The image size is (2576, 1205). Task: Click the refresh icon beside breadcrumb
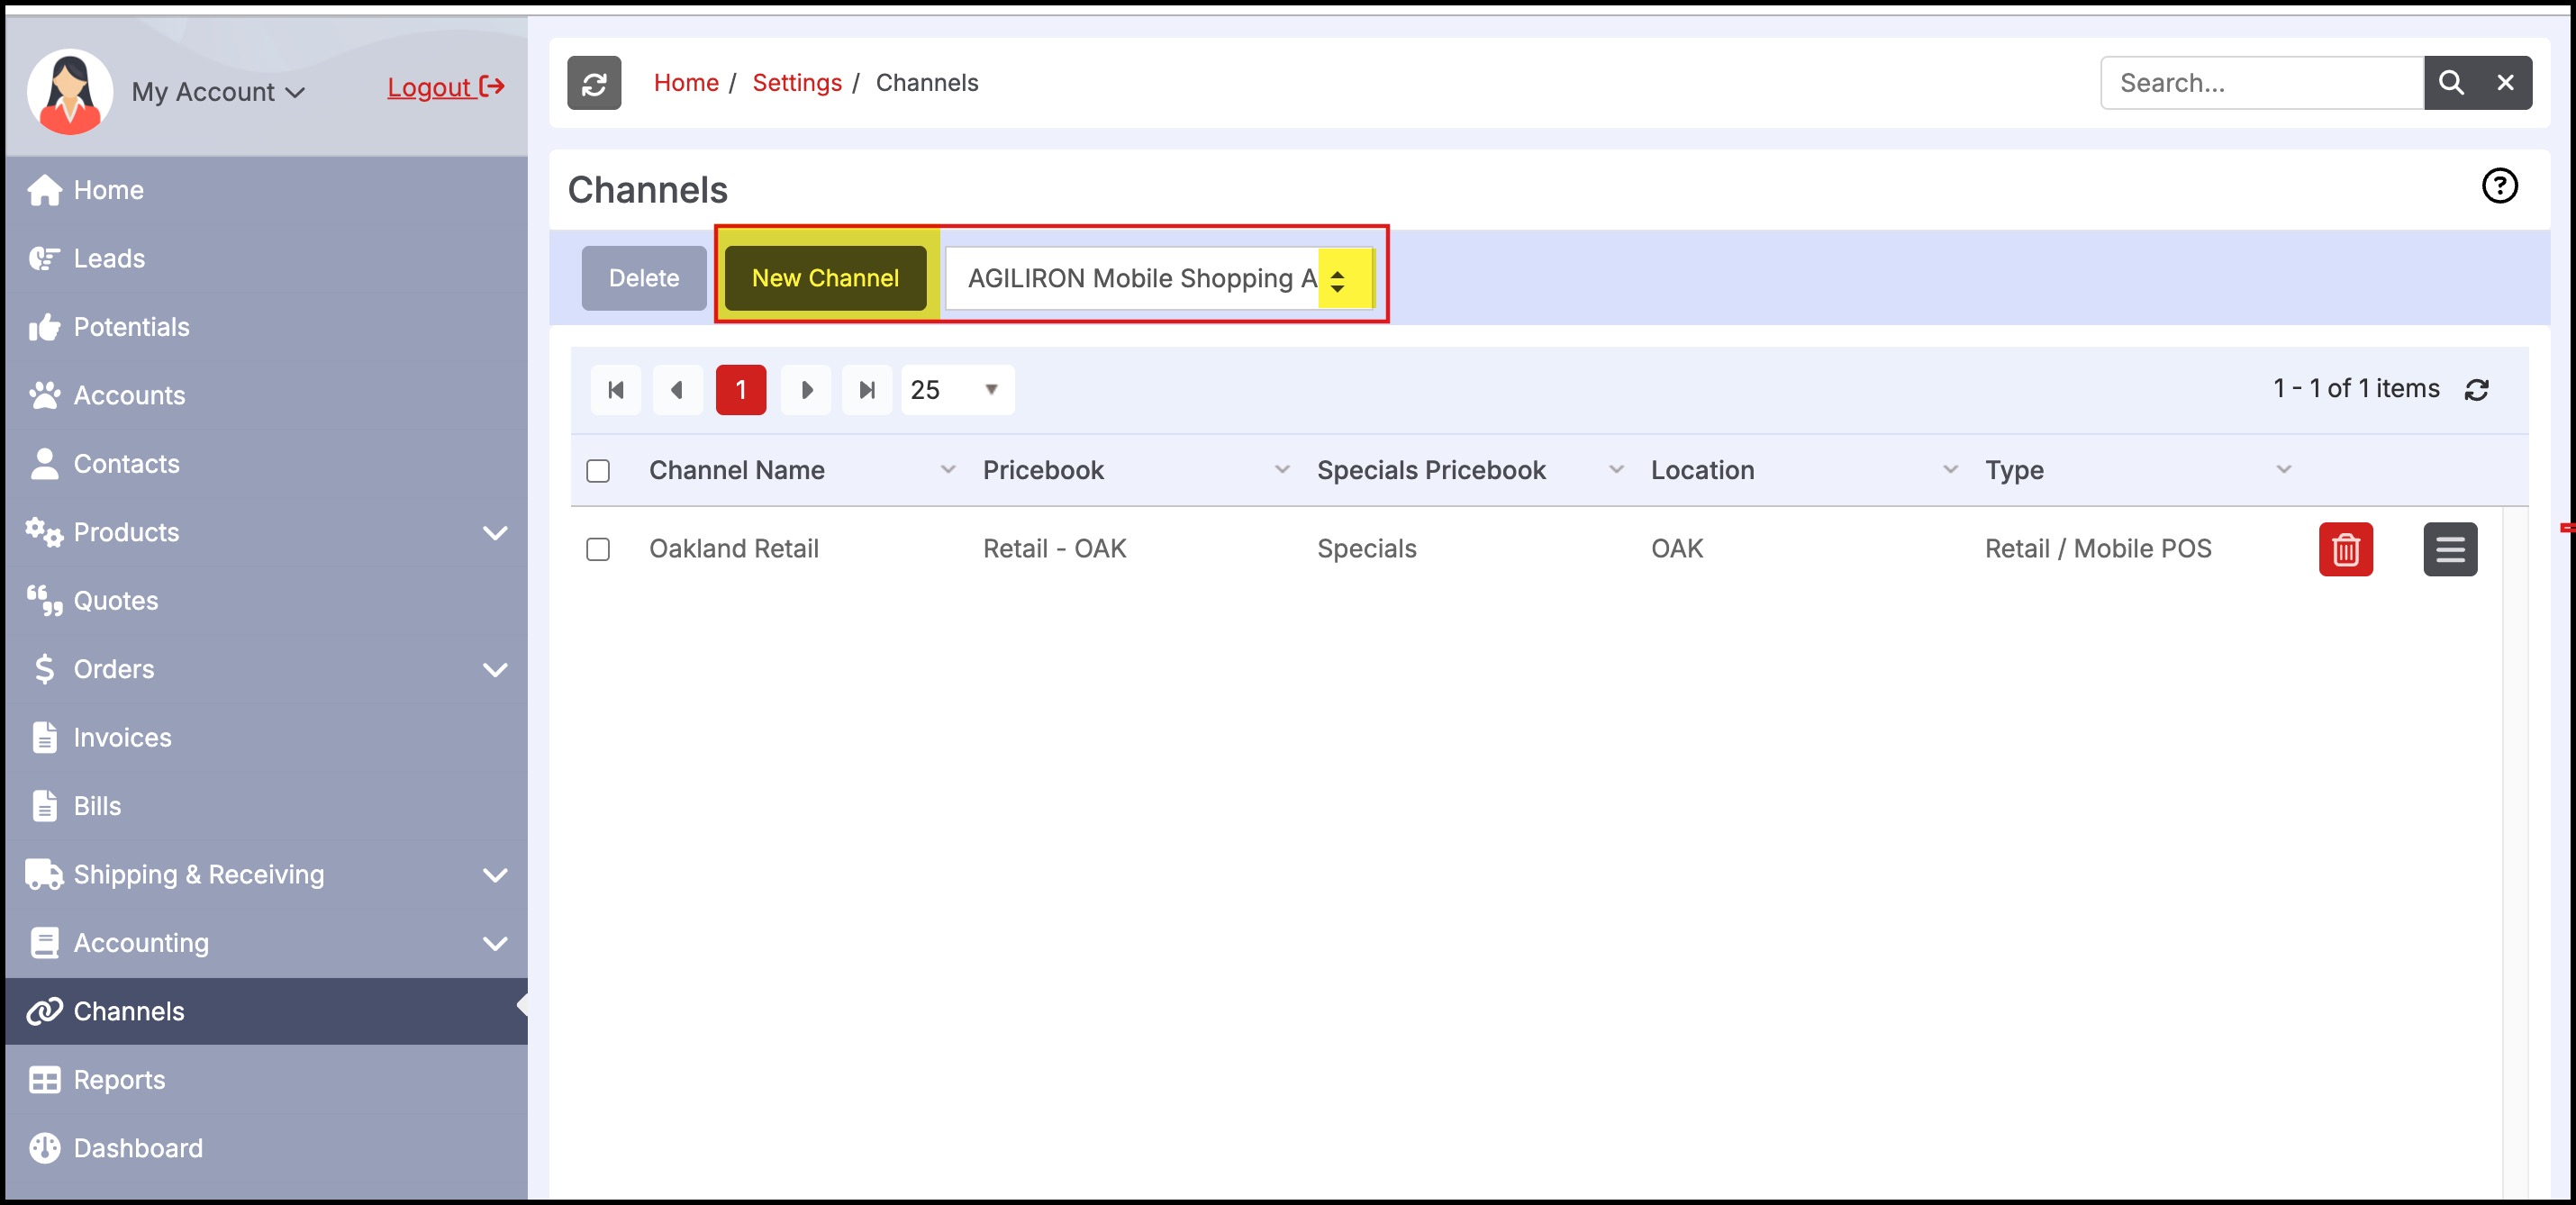click(x=594, y=83)
